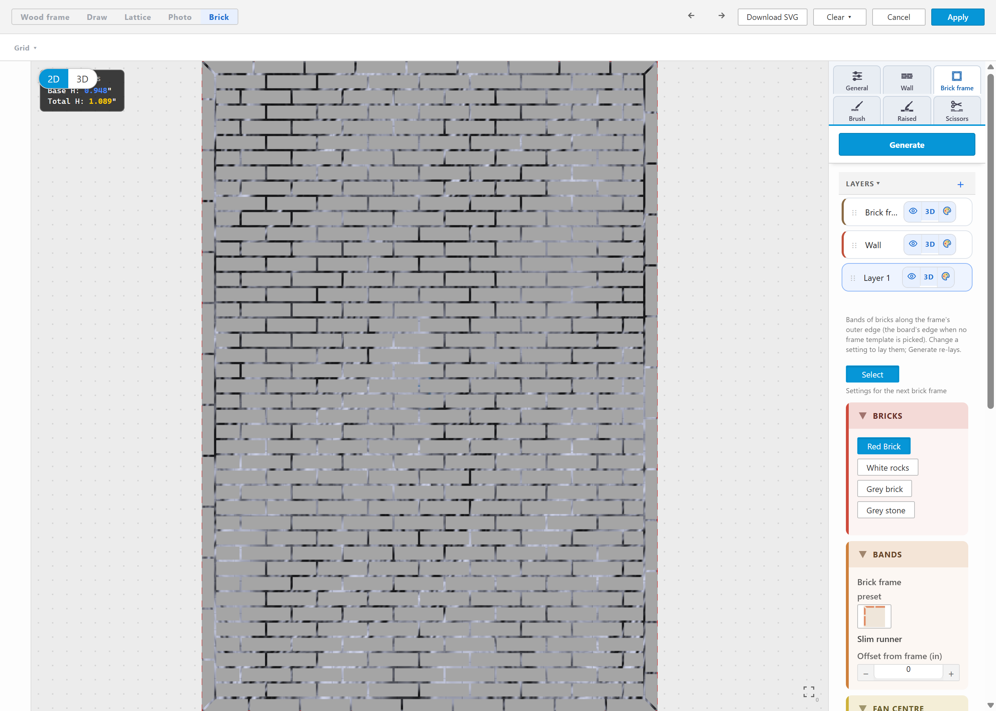Toggle 3D for the Wall layer
The width and height of the screenshot is (996, 711).
(930, 244)
